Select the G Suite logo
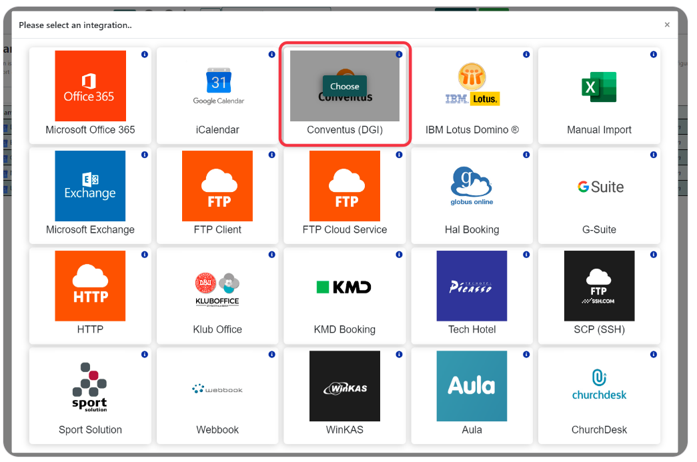Screen dimensions: 697x462 pyautogui.click(x=599, y=186)
